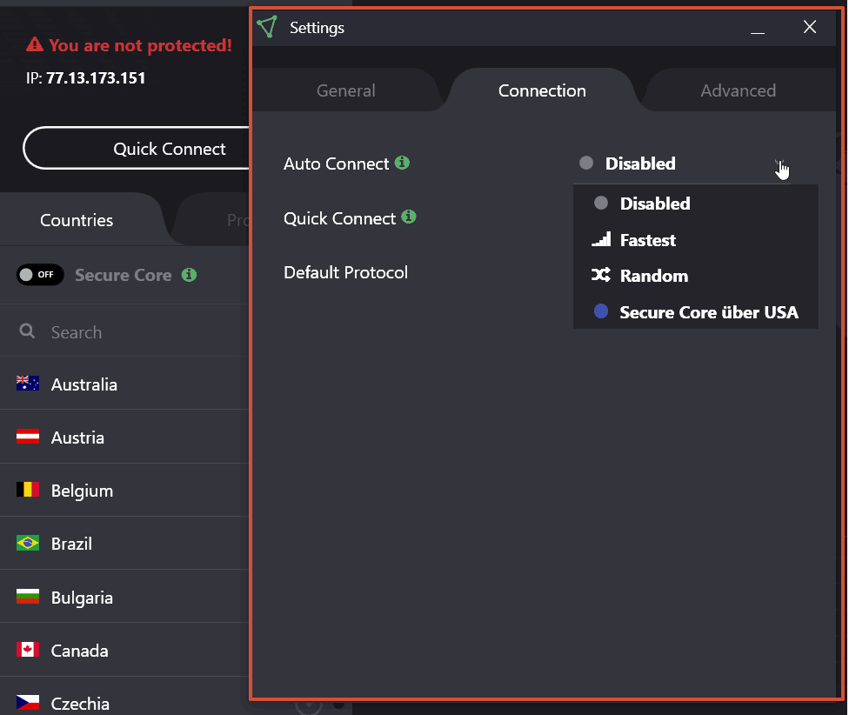This screenshot has height=715, width=849.
Task: Click the Czechia flag icon
Action: pos(28,703)
